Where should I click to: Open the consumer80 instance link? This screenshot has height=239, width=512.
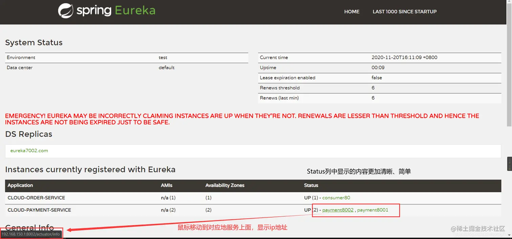(x=336, y=198)
